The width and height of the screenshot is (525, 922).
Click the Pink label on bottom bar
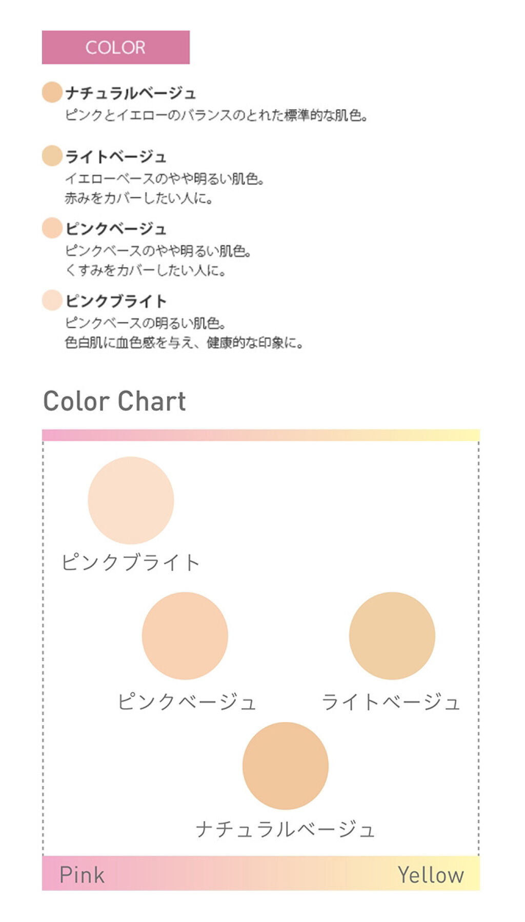82,874
